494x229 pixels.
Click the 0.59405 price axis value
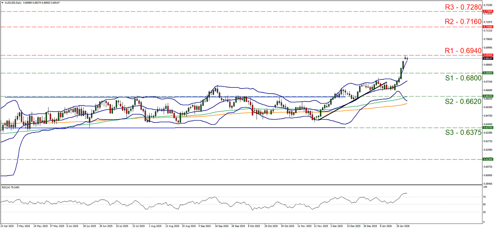coord(488,184)
